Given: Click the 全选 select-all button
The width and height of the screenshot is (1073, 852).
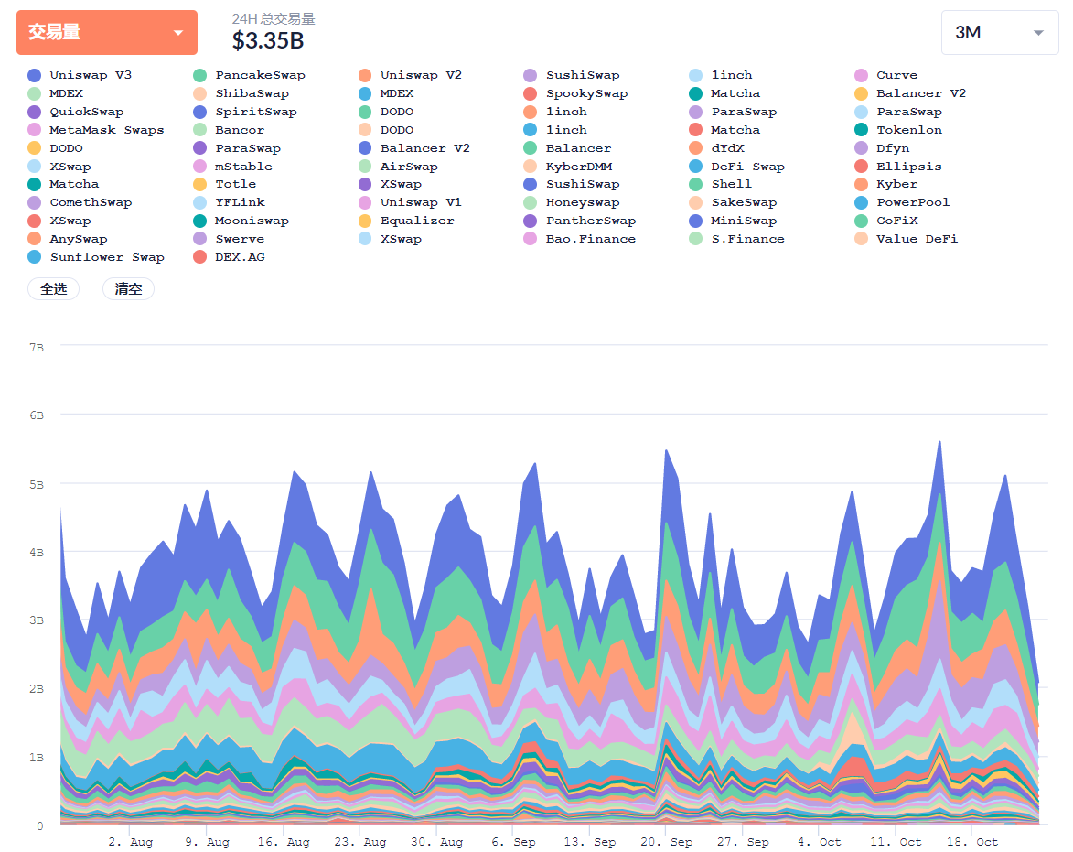Looking at the screenshot, I should pos(53,289).
